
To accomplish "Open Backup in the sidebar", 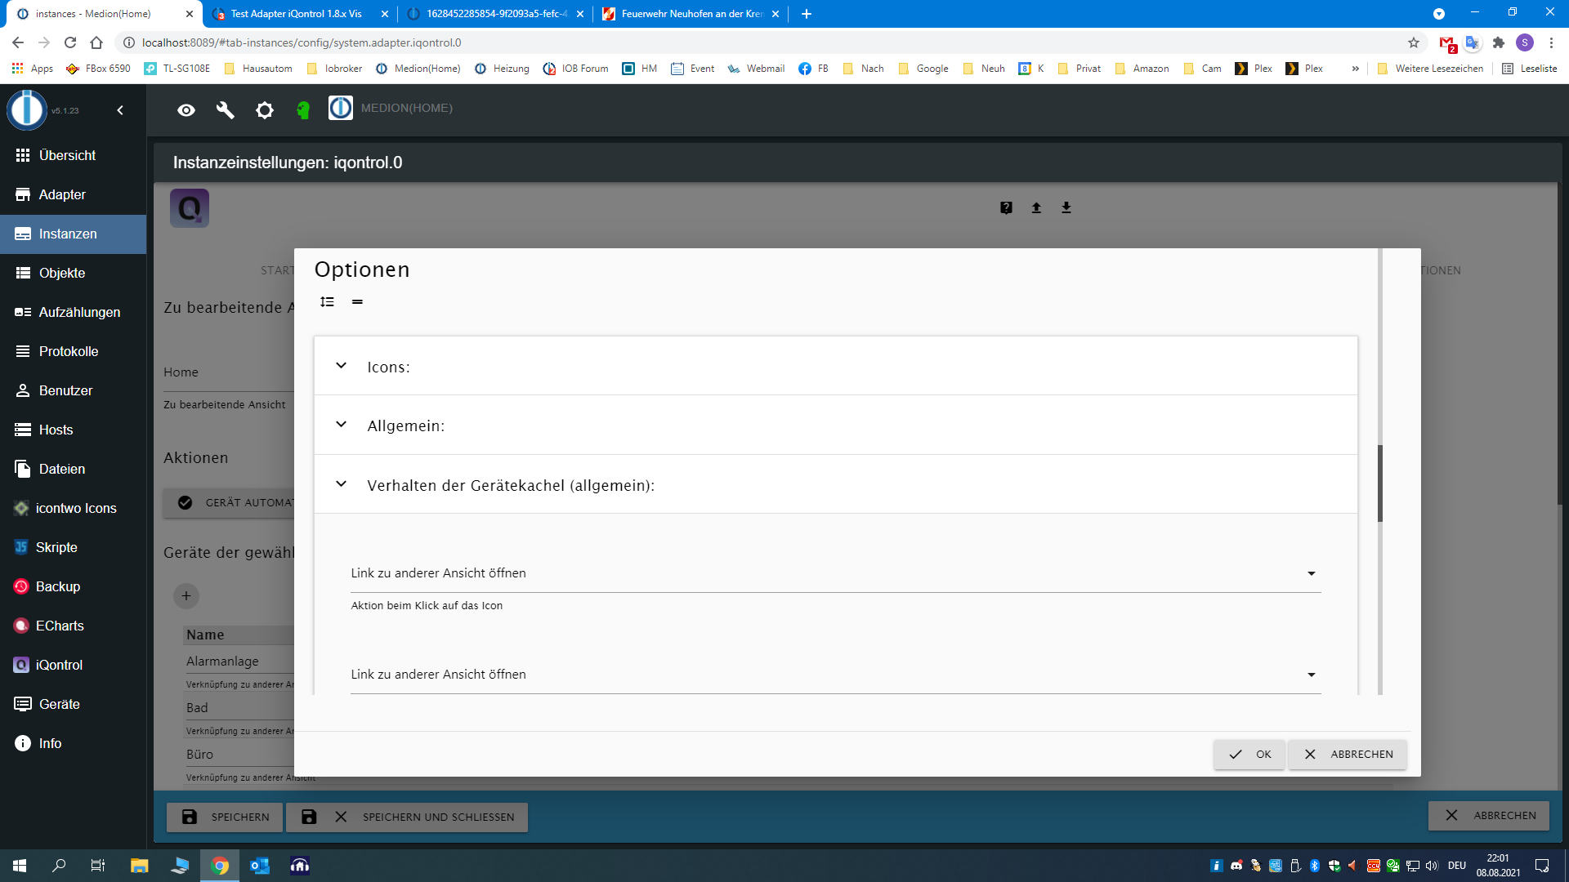I will tap(74, 586).
